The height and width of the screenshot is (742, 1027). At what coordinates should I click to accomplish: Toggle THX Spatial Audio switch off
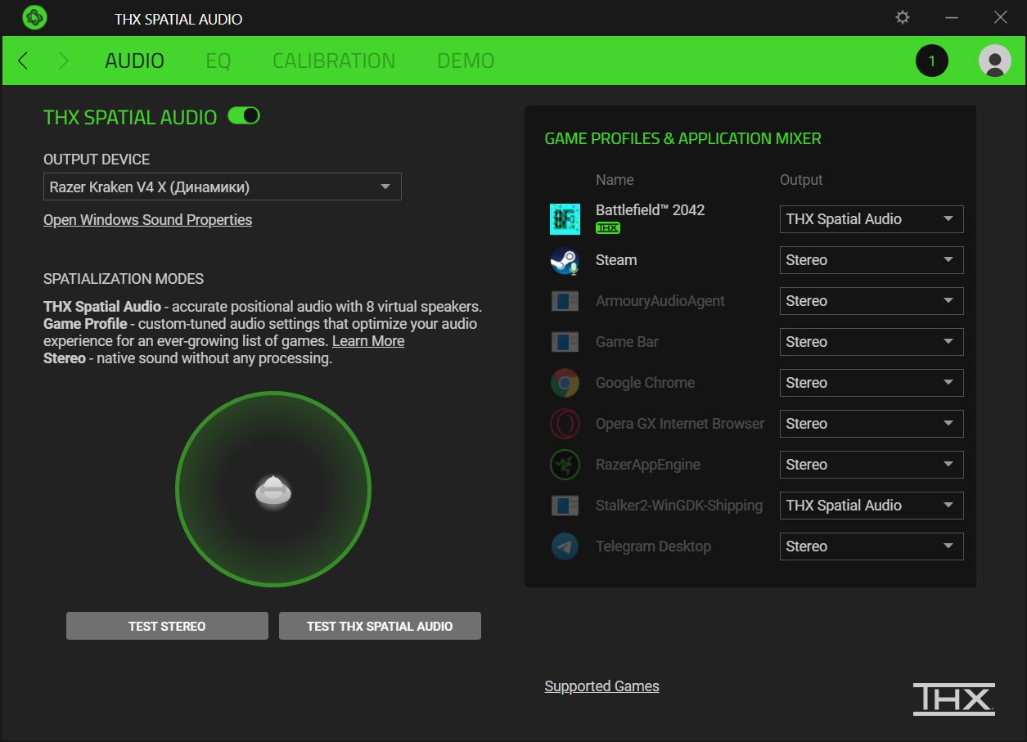pyautogui.click(x=244, y=116)
